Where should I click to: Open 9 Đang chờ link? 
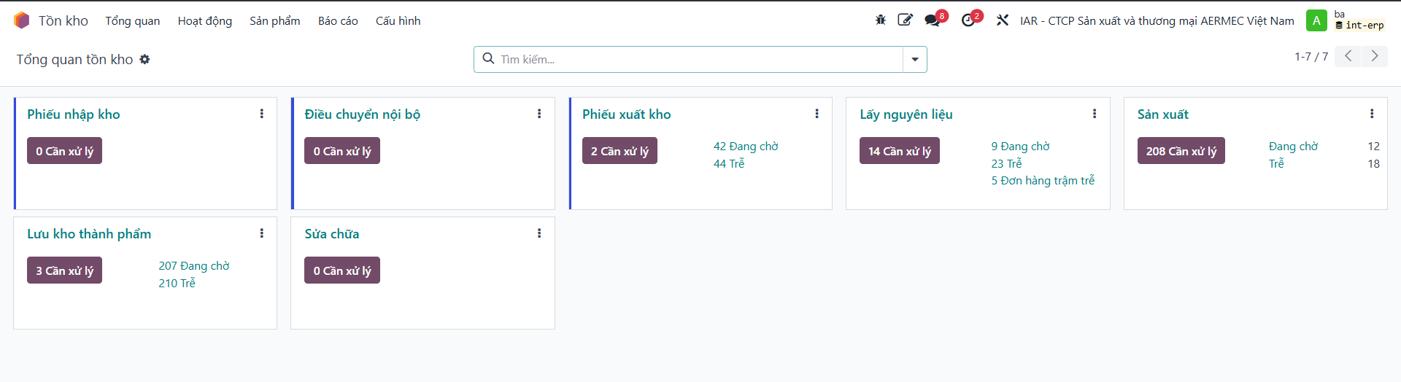tap(1020, 147)
